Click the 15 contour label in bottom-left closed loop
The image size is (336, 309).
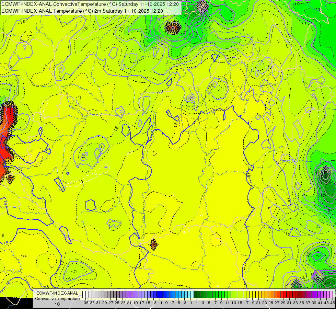68,279
